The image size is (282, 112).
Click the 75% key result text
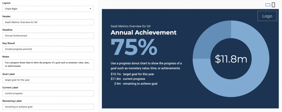point(134,47)
